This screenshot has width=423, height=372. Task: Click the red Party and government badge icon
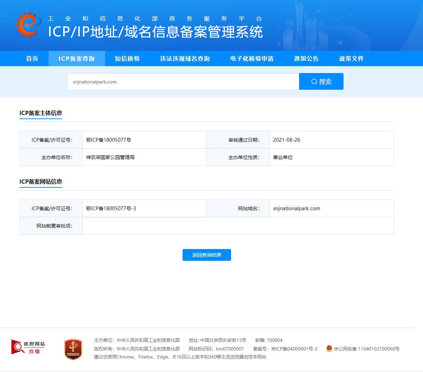73,349
